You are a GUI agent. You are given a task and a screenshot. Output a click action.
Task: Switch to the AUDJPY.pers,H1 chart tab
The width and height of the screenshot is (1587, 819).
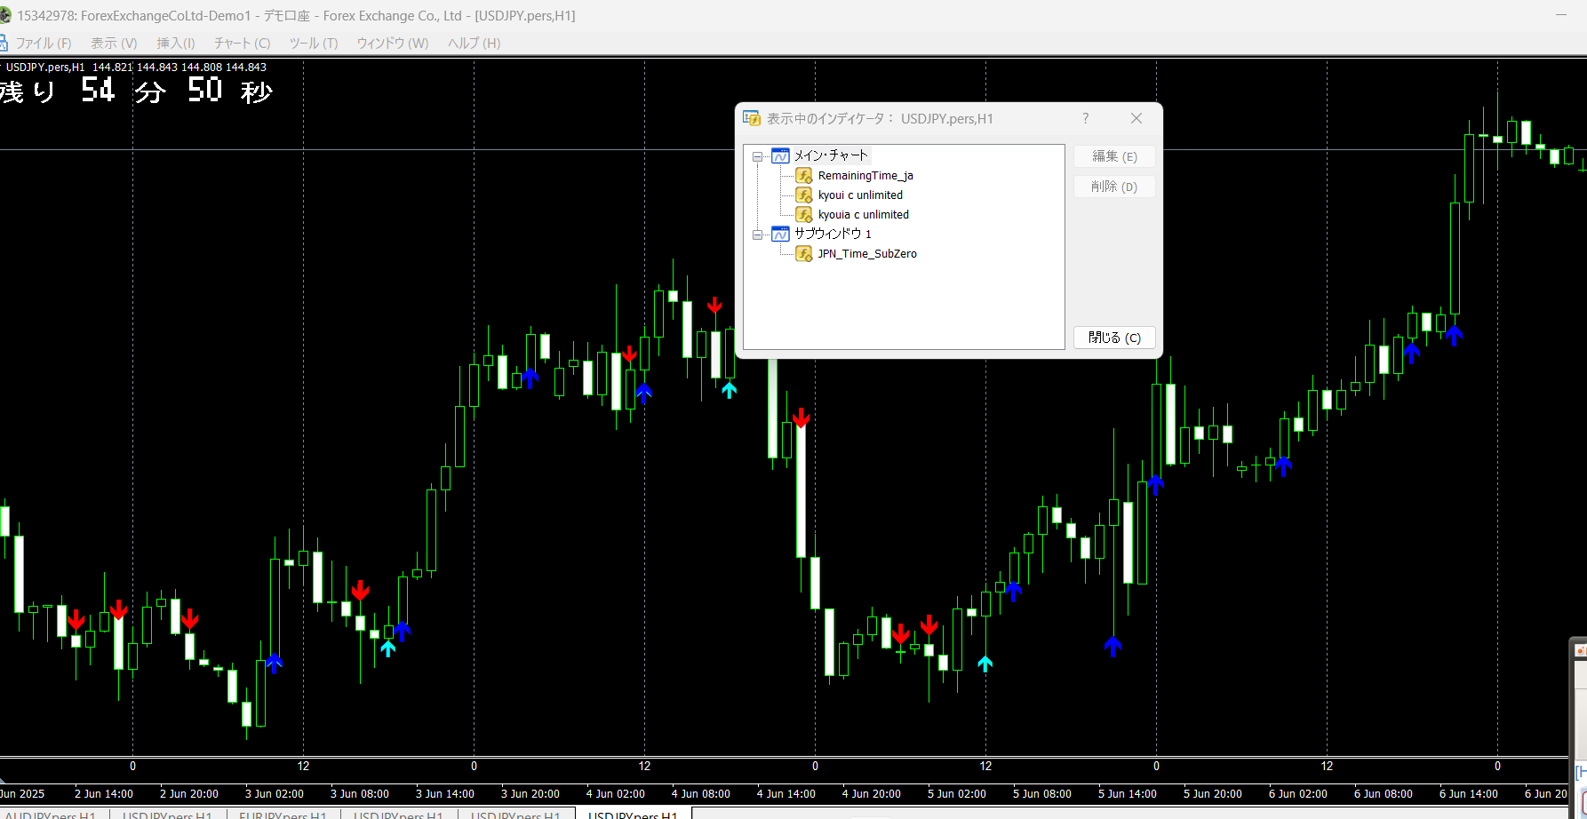[50, 815]
